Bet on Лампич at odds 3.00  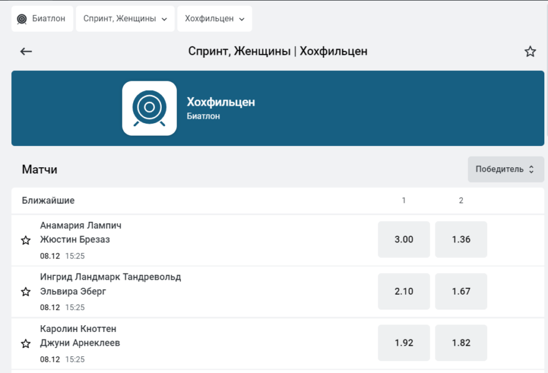point(404,239)
